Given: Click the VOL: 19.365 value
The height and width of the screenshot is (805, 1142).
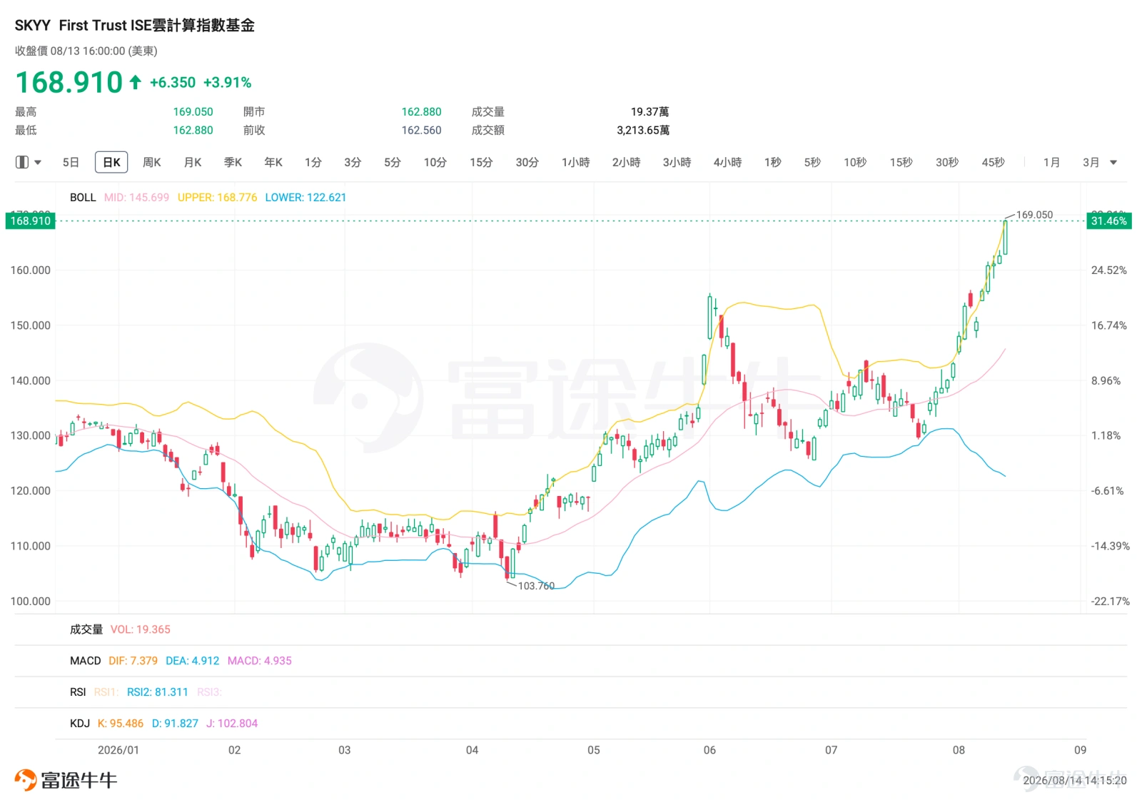Looking at the screenshot, I should click(141, 629).
